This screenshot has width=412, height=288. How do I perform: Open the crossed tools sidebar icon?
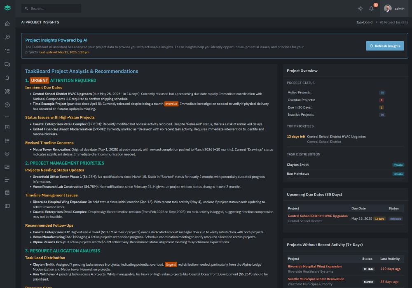(x=7, y=91)
